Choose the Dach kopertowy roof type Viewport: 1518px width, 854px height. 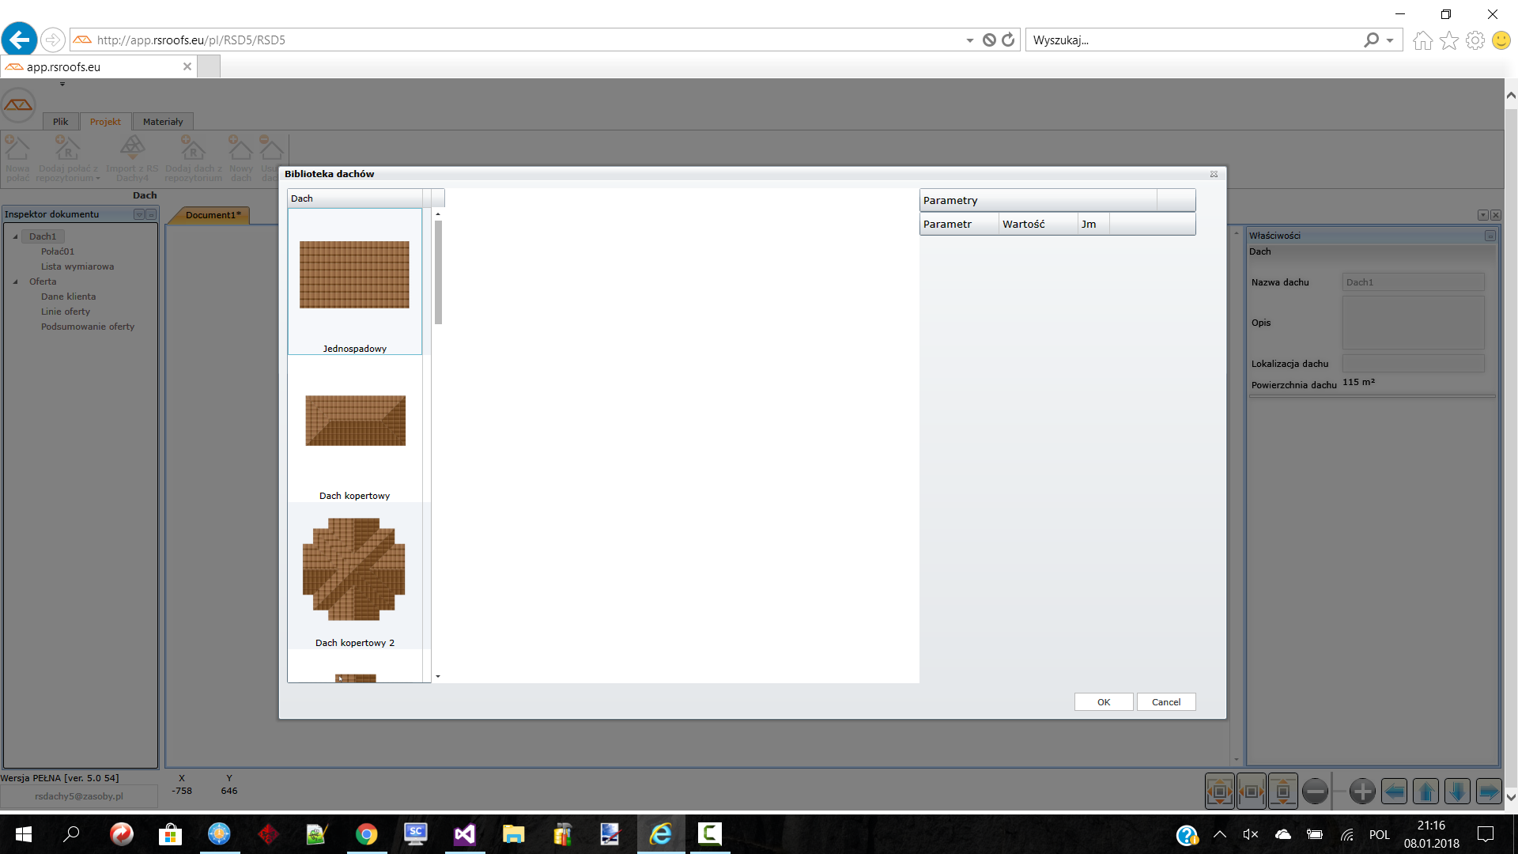click(x=355, y=421)
